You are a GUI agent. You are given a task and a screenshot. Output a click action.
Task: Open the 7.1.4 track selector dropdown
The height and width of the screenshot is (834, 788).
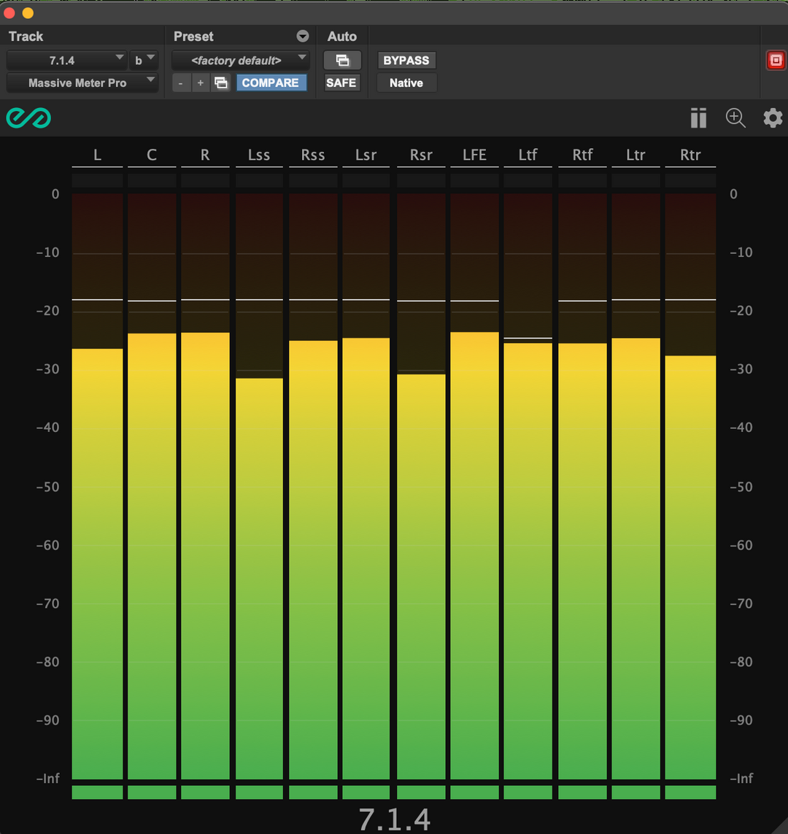(x=67, y=61)
